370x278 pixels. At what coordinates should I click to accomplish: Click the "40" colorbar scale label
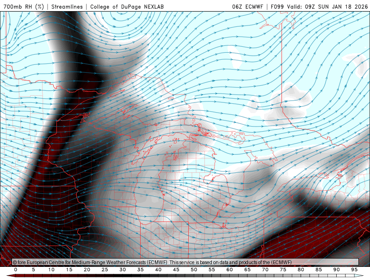point(158,270)
